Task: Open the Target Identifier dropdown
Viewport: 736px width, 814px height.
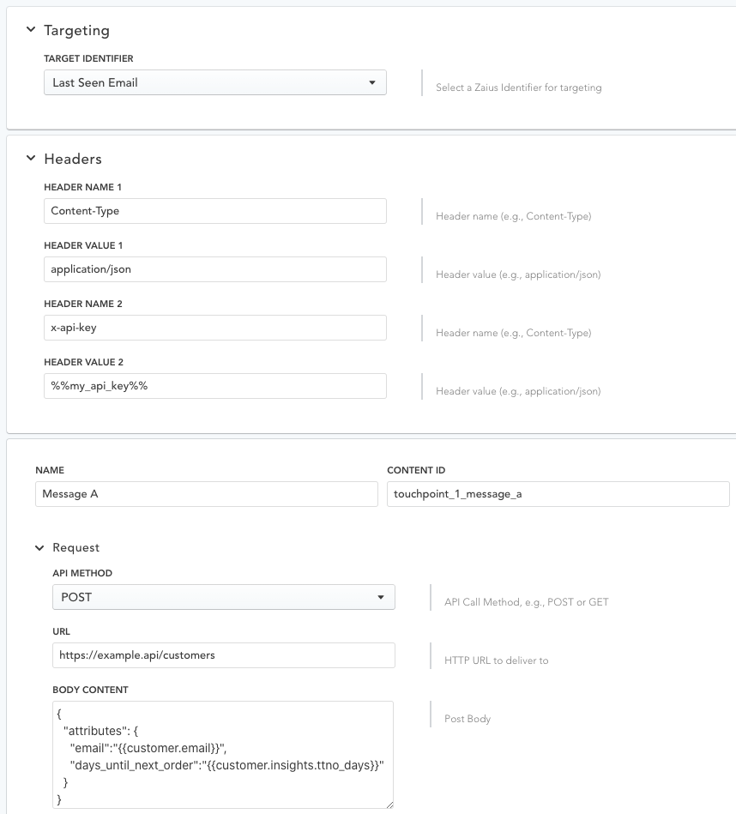Action: click(215, 82)
